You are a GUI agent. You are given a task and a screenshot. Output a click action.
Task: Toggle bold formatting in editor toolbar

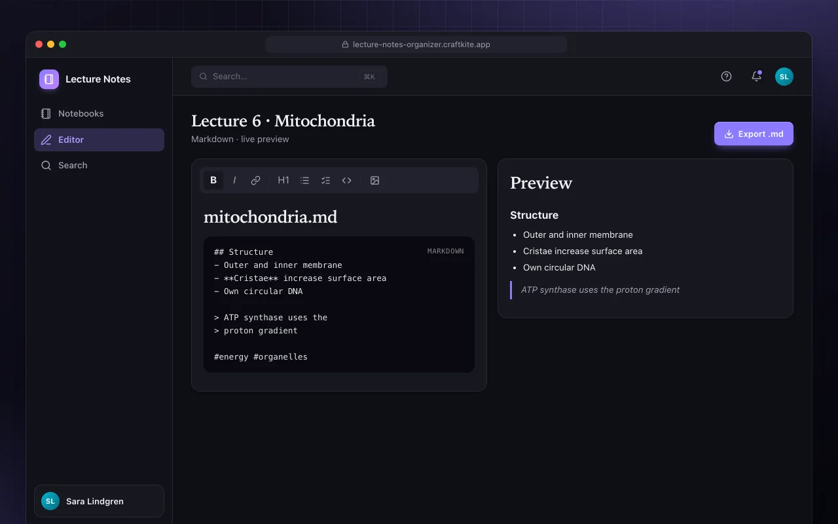tap(213, 180)
